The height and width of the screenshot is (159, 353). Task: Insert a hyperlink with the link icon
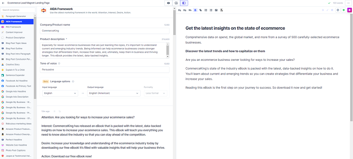pos(201,10)
